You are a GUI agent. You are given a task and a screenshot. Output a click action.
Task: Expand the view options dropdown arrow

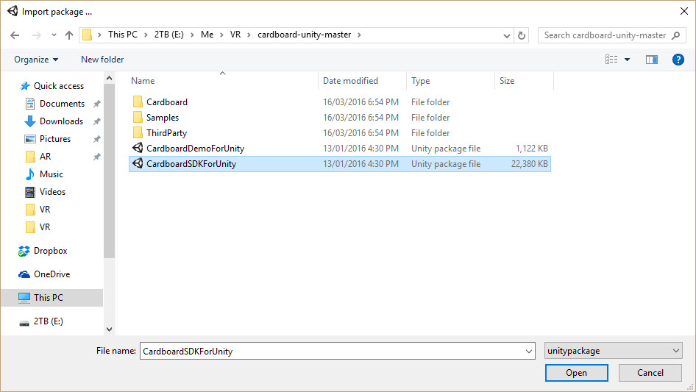click(627, 60)
